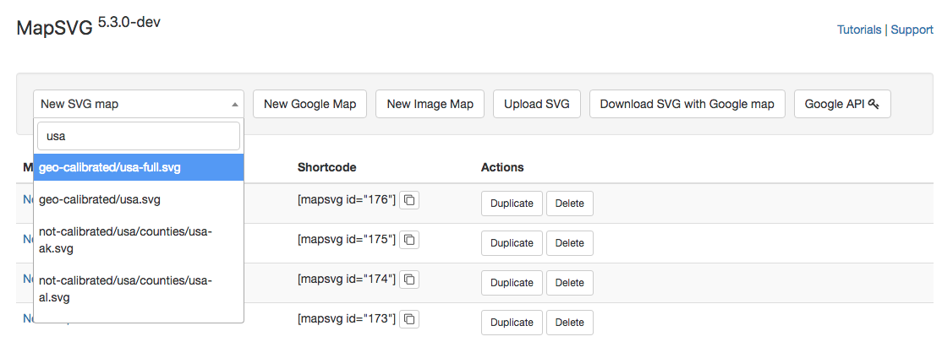942x342 pixels.
Task: Click Upload SVG button
Action: [537, 104]
